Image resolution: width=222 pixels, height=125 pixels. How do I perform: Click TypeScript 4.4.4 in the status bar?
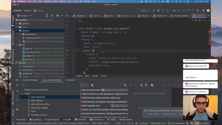(158, 123)
